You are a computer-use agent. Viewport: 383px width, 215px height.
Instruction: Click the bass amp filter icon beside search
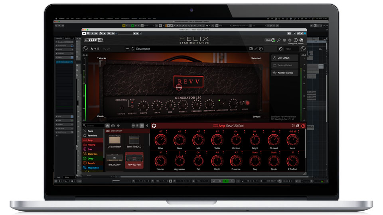pyautogui.click(x=113, y=126)
